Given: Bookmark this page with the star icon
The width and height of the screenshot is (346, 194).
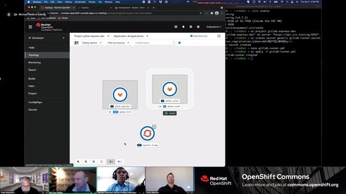Looking at the screenshot, I should click(x=201, y=13).
